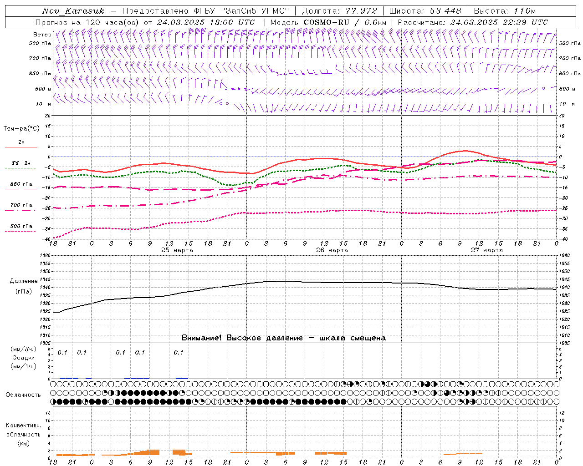Click the (гПа) unit label under Давление

coord(24,292)
